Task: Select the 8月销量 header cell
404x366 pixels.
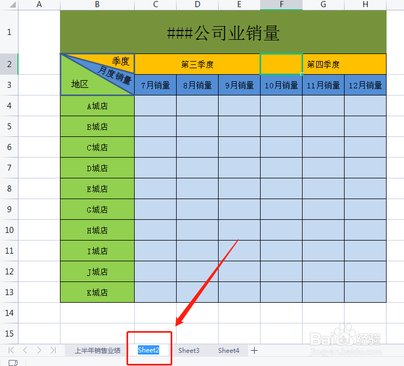Action: (197, 85)
